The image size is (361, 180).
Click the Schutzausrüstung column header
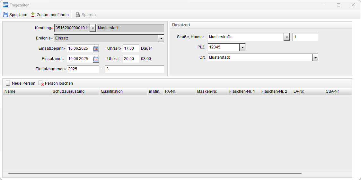[x=75, y=91]
